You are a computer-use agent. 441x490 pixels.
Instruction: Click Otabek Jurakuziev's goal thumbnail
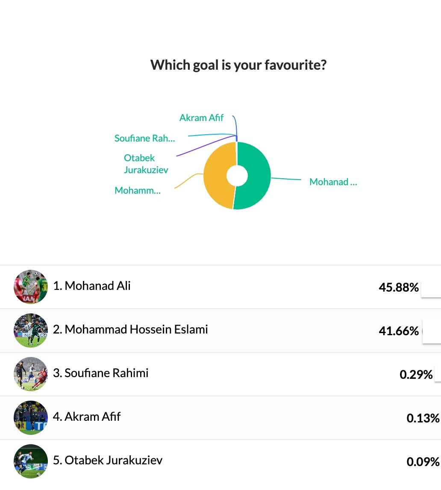pos(30,461)
